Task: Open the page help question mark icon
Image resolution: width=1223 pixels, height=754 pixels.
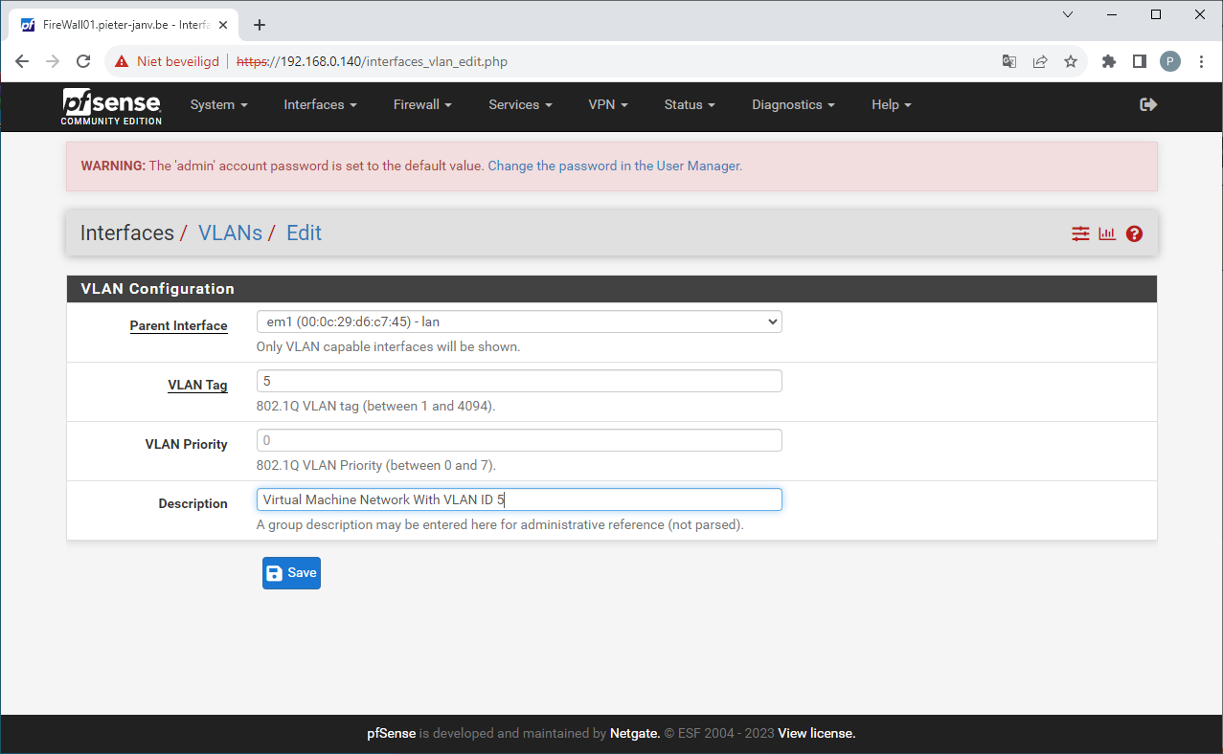Action: pos(1134,233)
